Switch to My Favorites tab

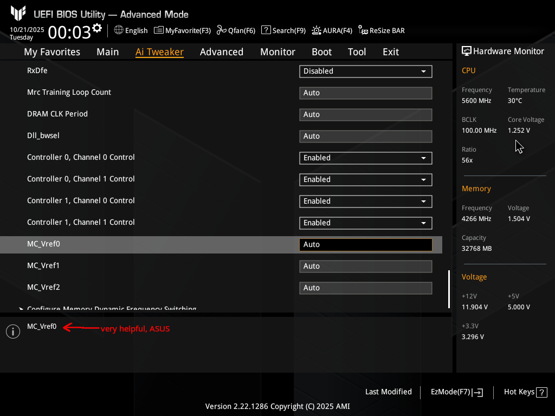(x=52, y=52)
